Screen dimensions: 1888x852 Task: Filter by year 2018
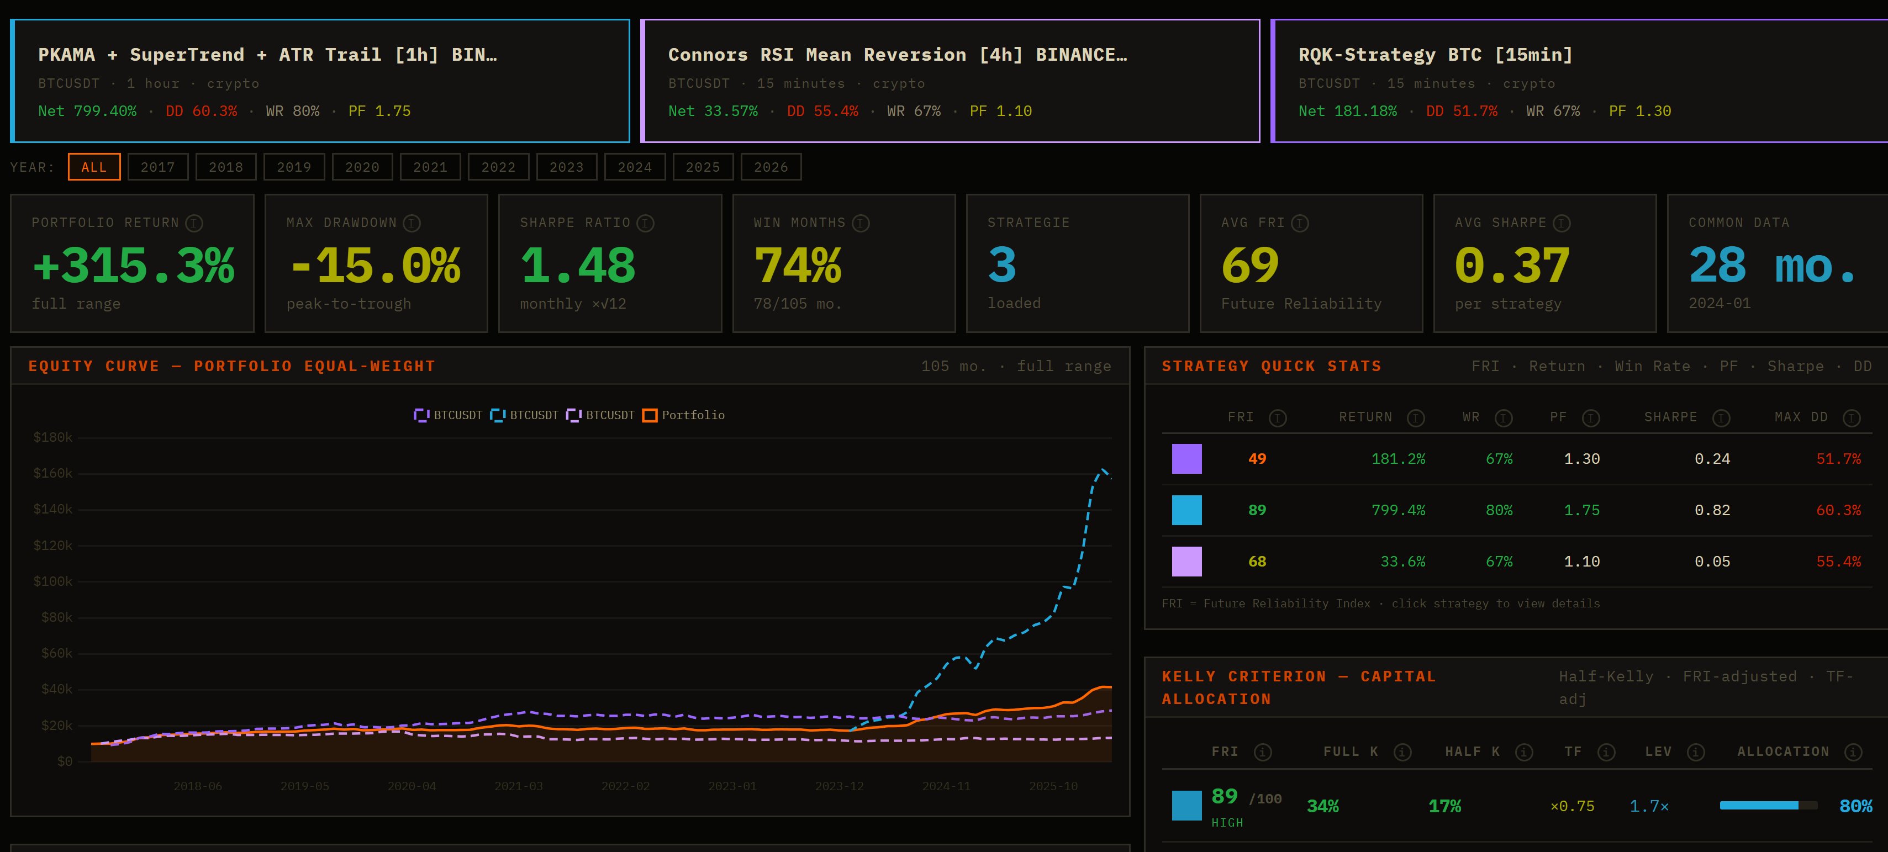(226, 167)
